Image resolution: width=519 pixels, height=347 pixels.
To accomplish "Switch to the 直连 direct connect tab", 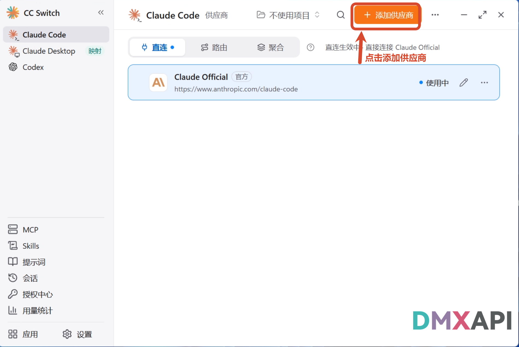I will coord(158,47).
